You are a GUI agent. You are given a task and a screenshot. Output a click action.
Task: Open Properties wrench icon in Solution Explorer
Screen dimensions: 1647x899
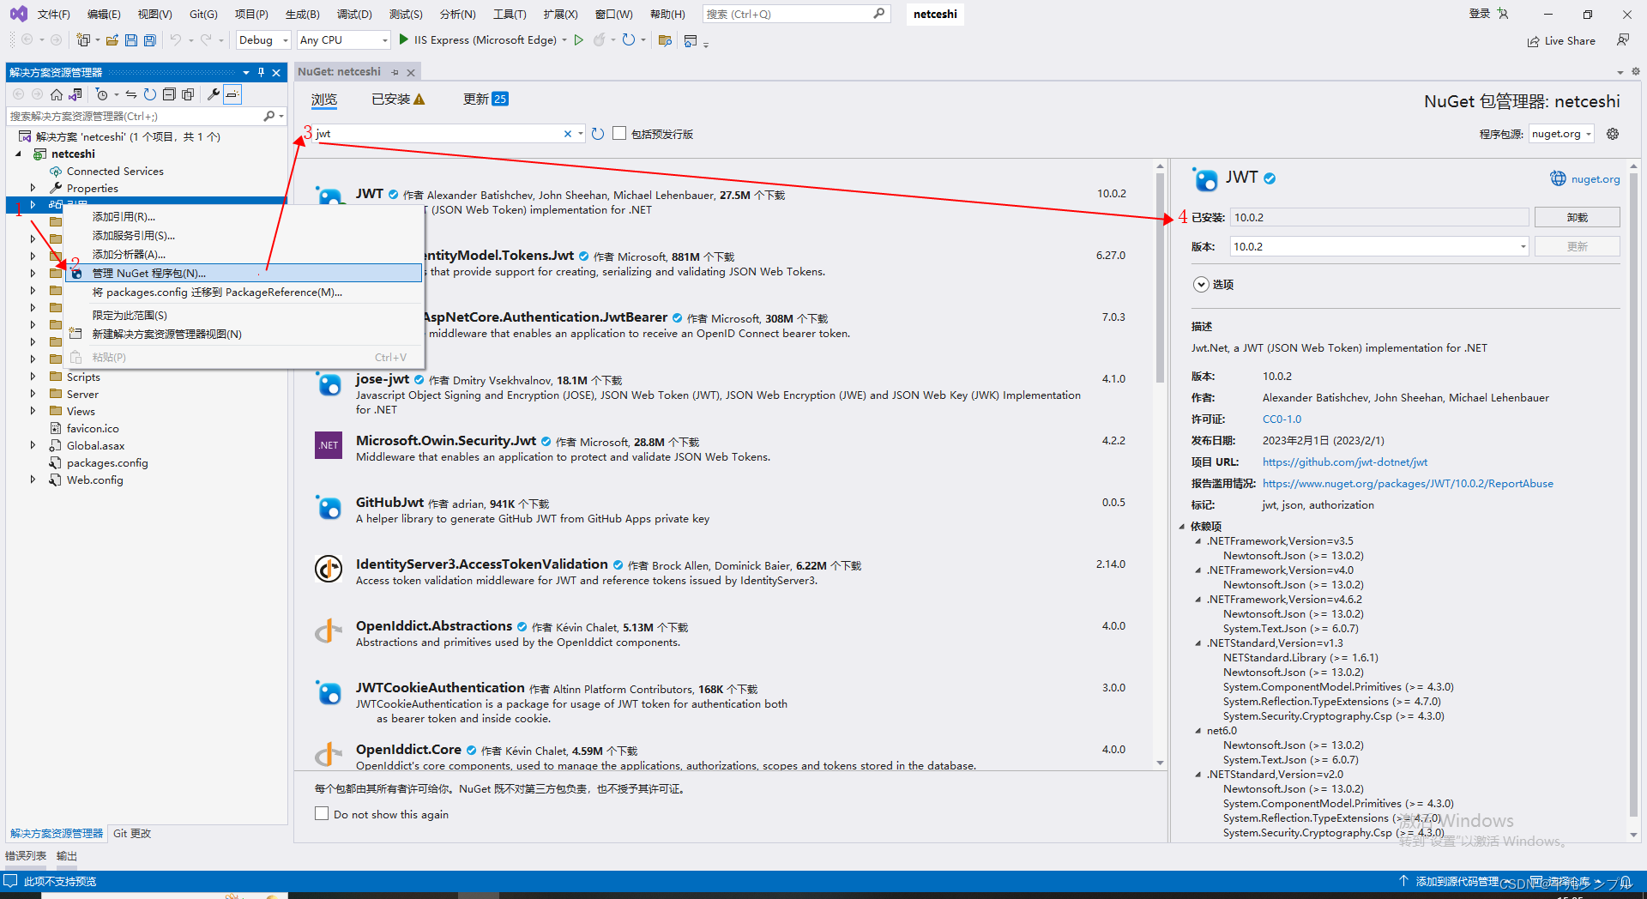(214, 94)
